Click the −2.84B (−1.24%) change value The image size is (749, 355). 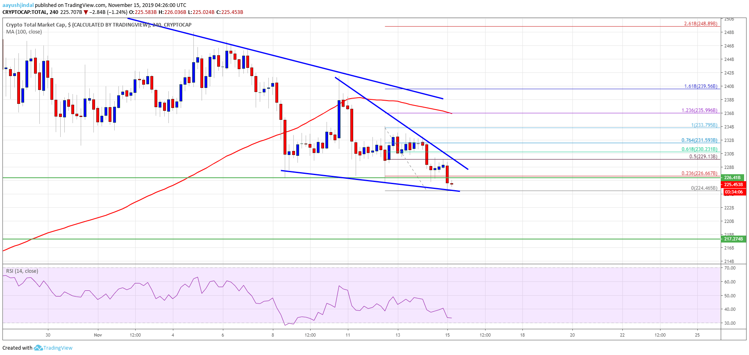click(x=108, y=12)
